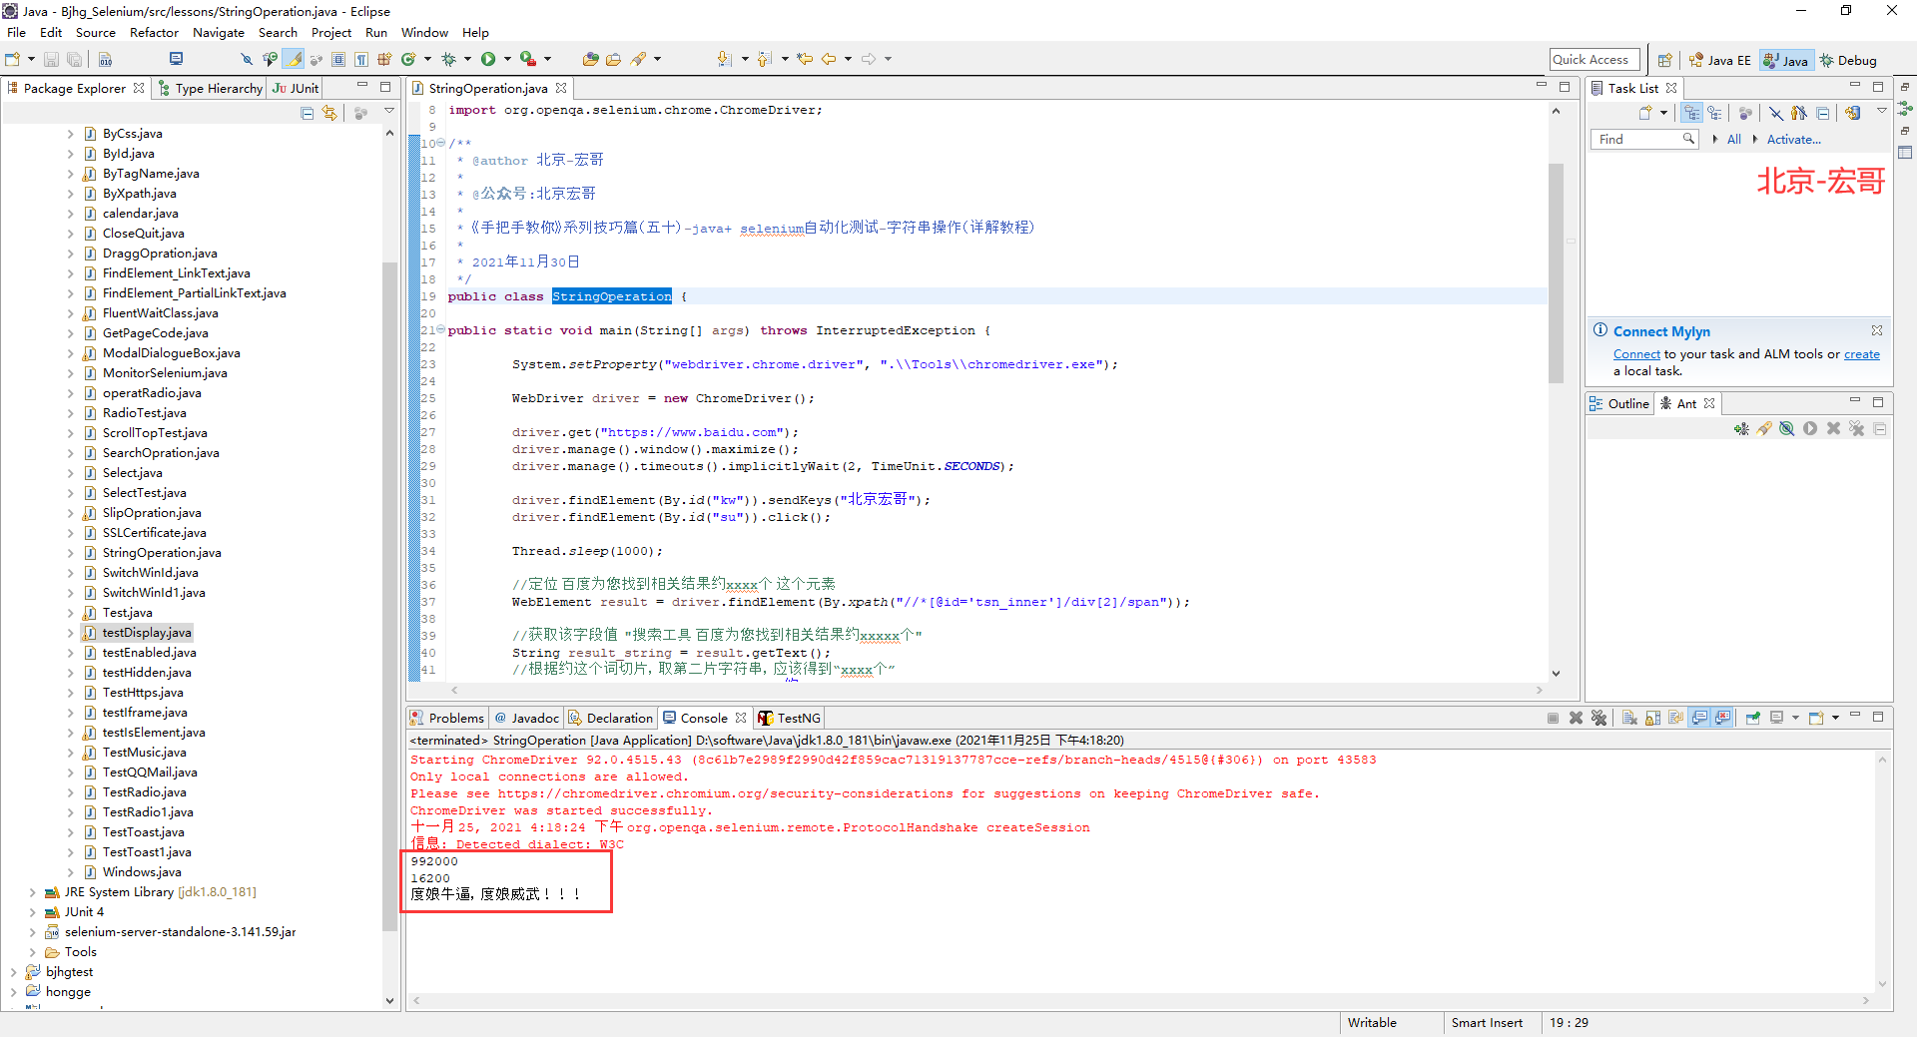This screenshot has width=1917, height=1037.
Task: Collapse all in Task List toolbar
Action: (x=1823, y=113)
